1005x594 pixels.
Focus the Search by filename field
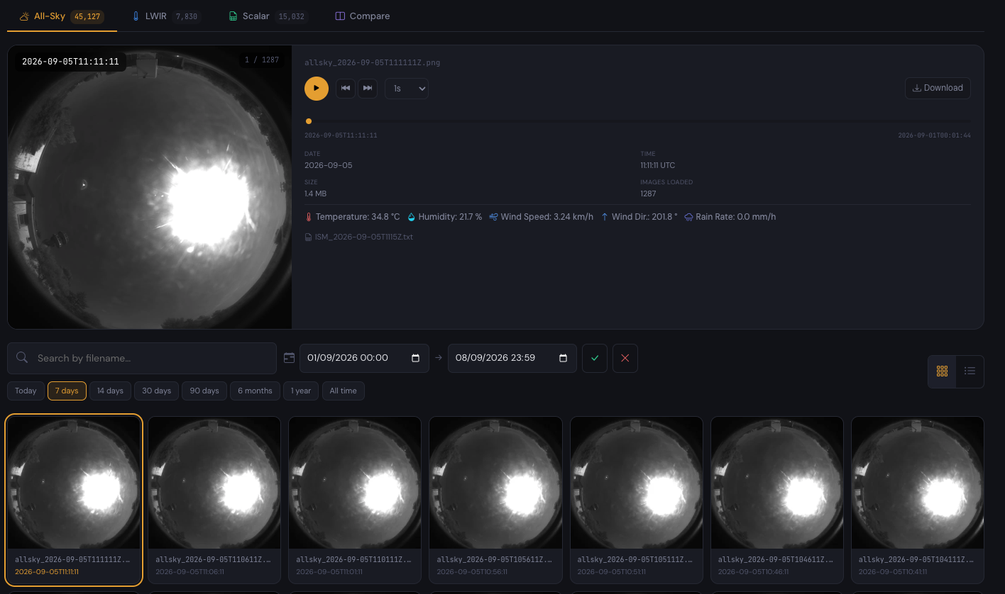(x=142, y=358)
